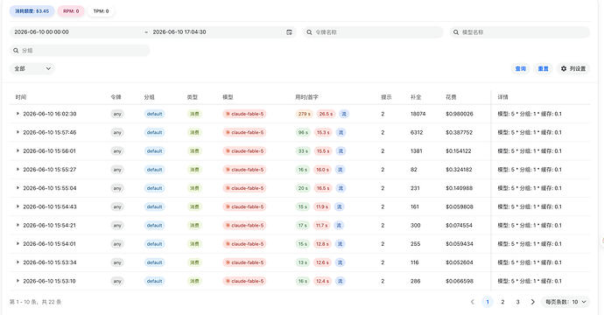Viewport: 604px width, 315px height.
Task: Click the 33 s duration tag
Action: pos(303,151)
